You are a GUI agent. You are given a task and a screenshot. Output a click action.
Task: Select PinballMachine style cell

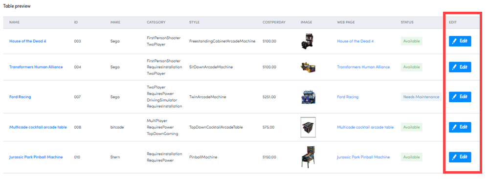pyautogui.click(x=203, y=157)
